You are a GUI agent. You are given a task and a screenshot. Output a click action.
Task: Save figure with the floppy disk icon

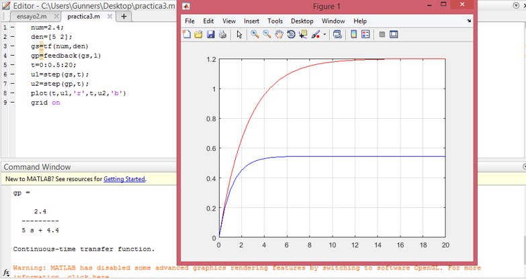210,34
